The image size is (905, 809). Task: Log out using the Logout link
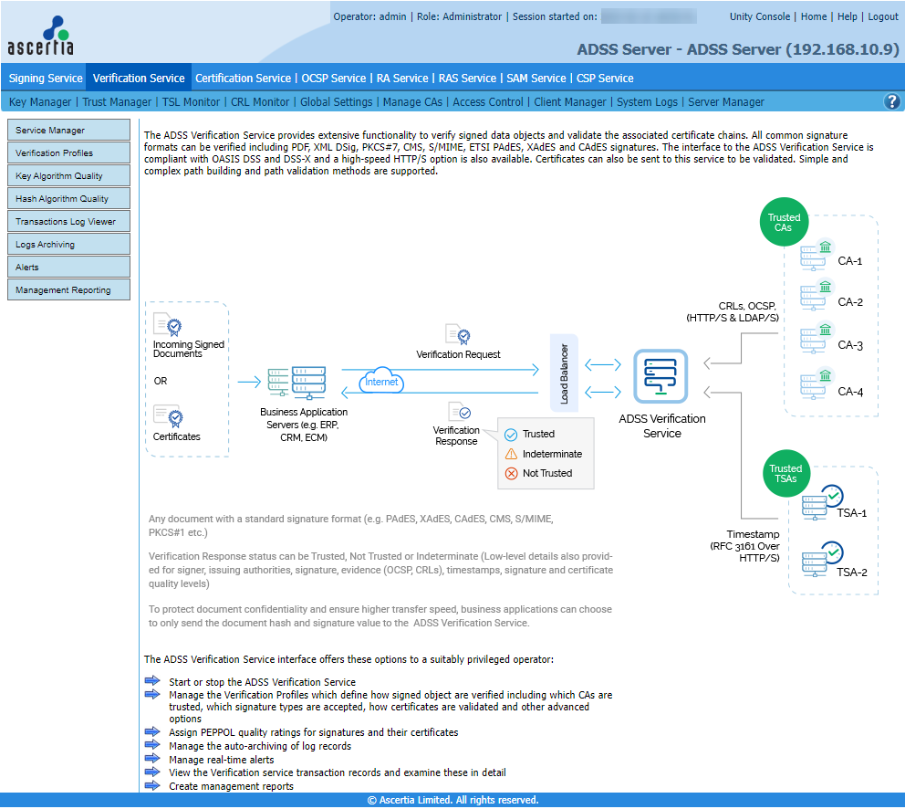click(883, 16)
